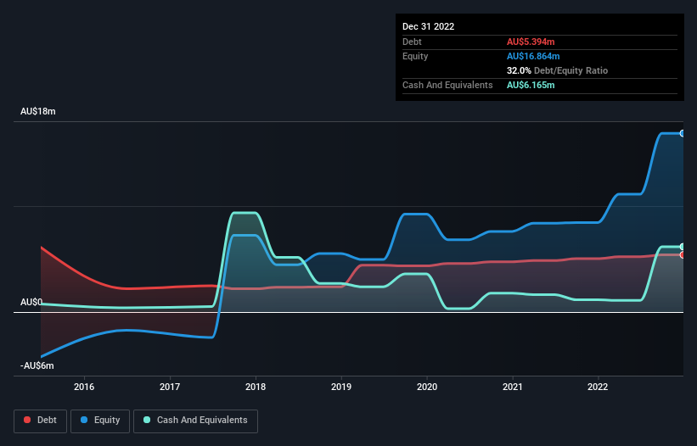Click the AU$18m y-axis label
Image resolution: width=697 pixels, height=446 pixels.
point(38,111)
